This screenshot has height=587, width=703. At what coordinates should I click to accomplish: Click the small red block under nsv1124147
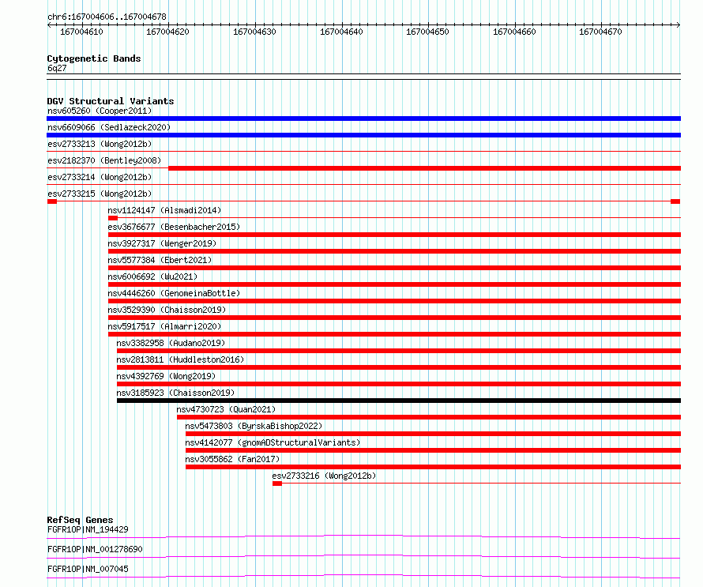click(113, 218)
